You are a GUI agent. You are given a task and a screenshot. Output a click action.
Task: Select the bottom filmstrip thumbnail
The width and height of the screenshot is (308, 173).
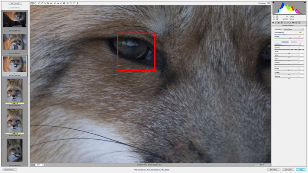pyautogui.click(x=15, y=151)
